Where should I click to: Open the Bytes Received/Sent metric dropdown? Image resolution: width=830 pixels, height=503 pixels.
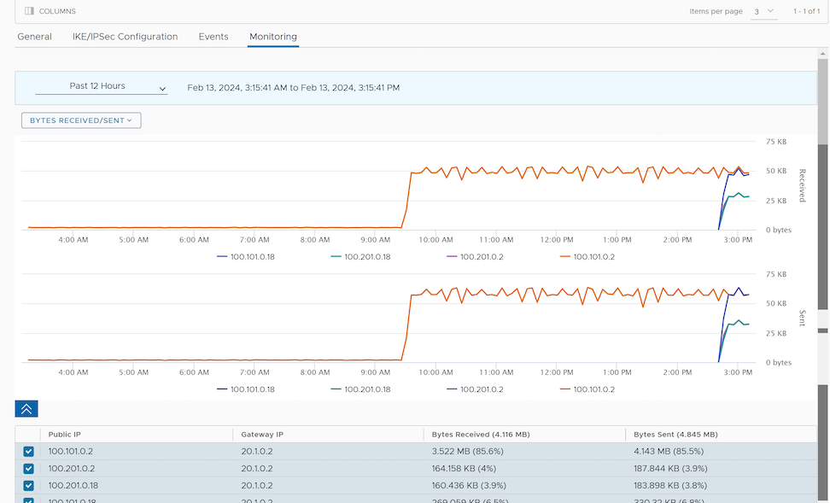81,120
